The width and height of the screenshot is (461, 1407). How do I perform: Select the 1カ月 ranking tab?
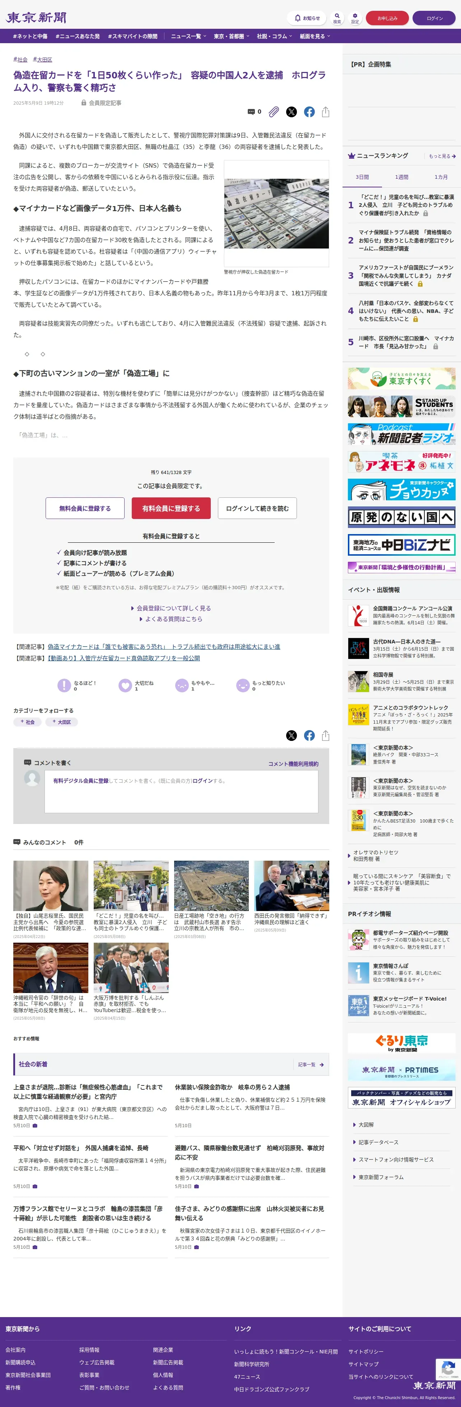click(441, 177)
